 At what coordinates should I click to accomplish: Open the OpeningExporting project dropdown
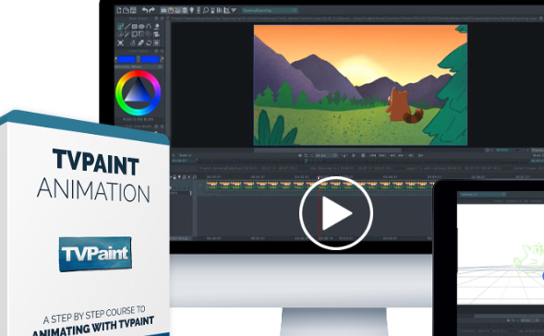[x=271, y=10]
